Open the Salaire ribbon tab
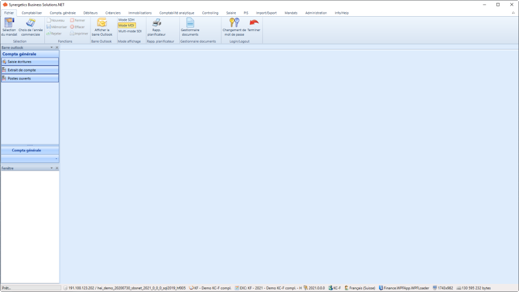 (x=231, y=13)
